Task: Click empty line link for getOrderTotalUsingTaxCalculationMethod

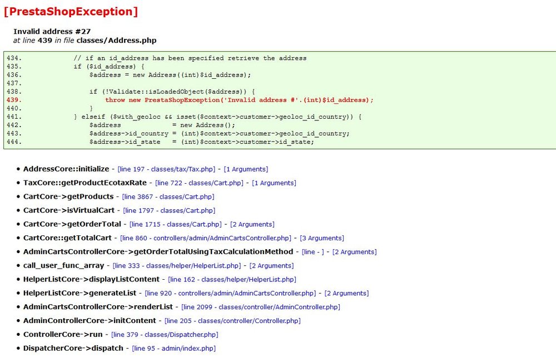Action: coord(312,252)
